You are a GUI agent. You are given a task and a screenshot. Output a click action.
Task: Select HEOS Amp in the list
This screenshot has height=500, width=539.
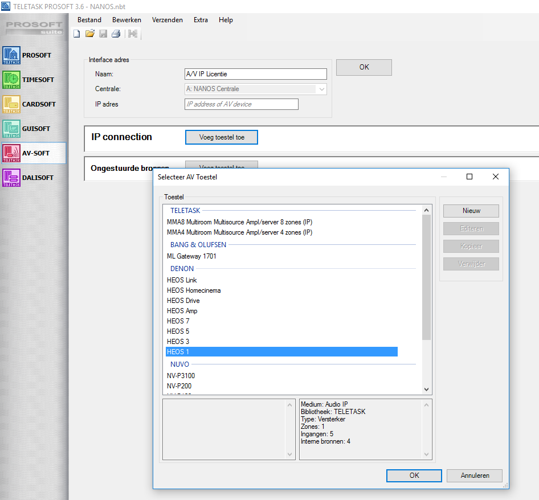pyautogui.click(x=182, y=311)
